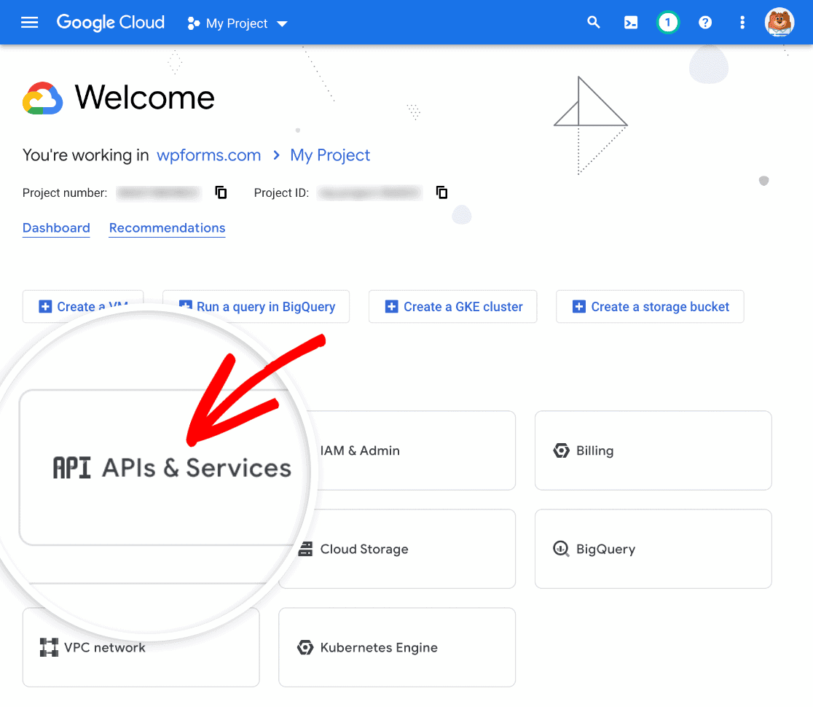Click the blurred Project ID value

tap(369, 193)
